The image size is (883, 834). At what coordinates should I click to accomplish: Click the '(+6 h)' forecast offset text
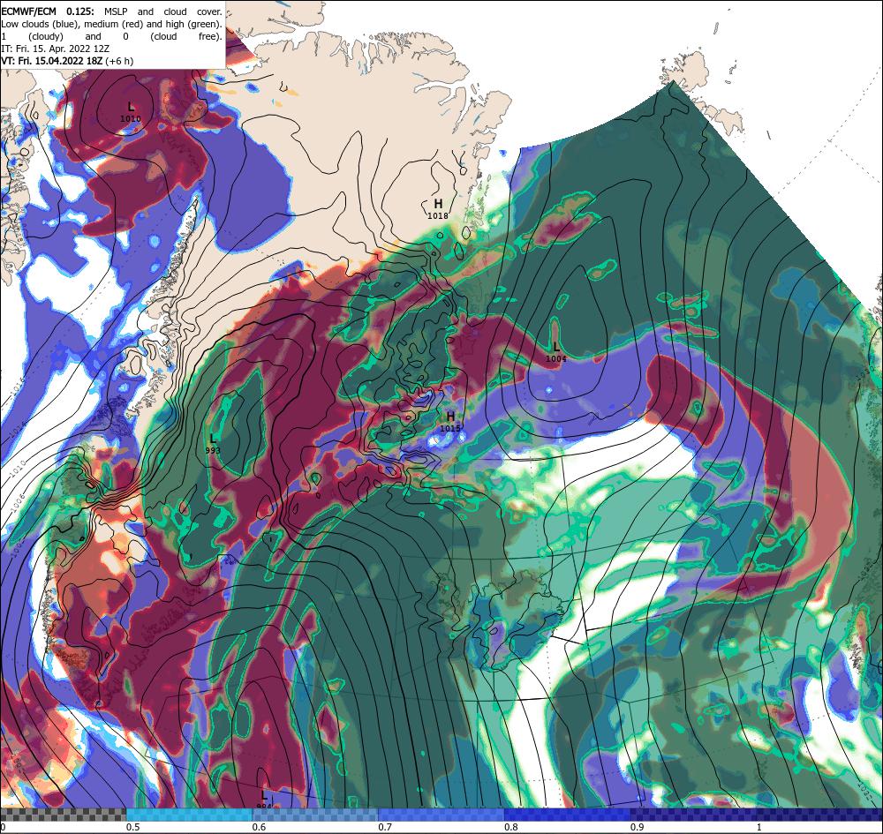[119, 61]
